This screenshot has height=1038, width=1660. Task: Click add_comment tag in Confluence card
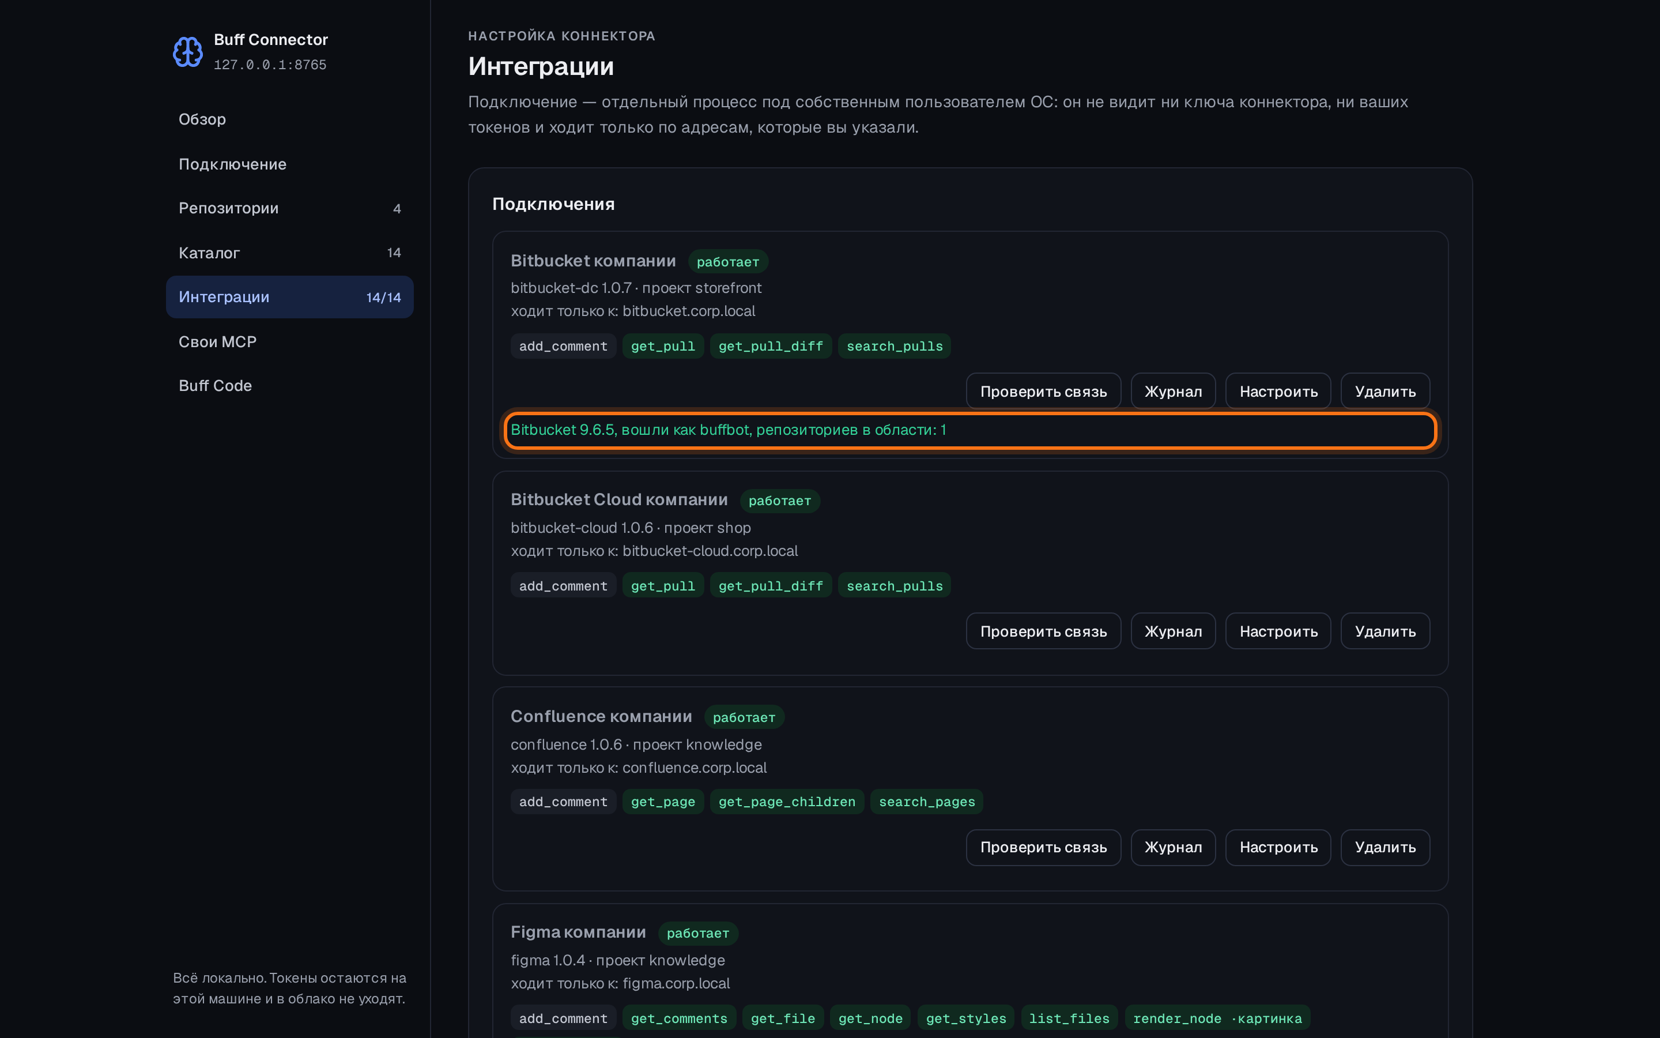563,802
